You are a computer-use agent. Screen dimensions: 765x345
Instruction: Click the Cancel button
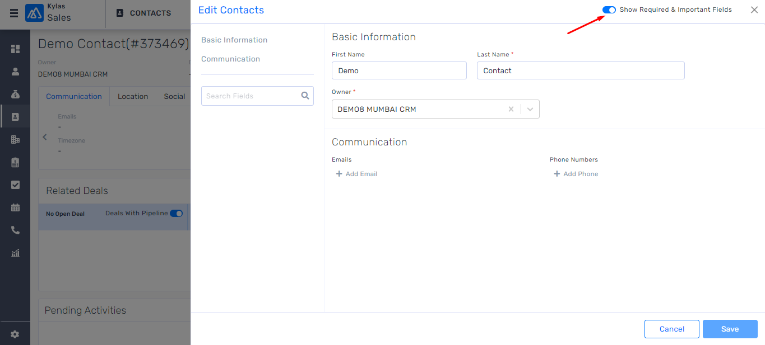(671, 329)
